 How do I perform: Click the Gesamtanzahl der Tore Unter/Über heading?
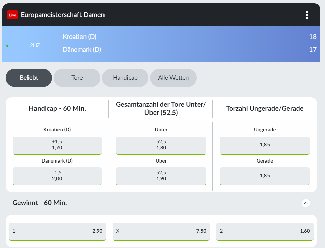point(161,108)
